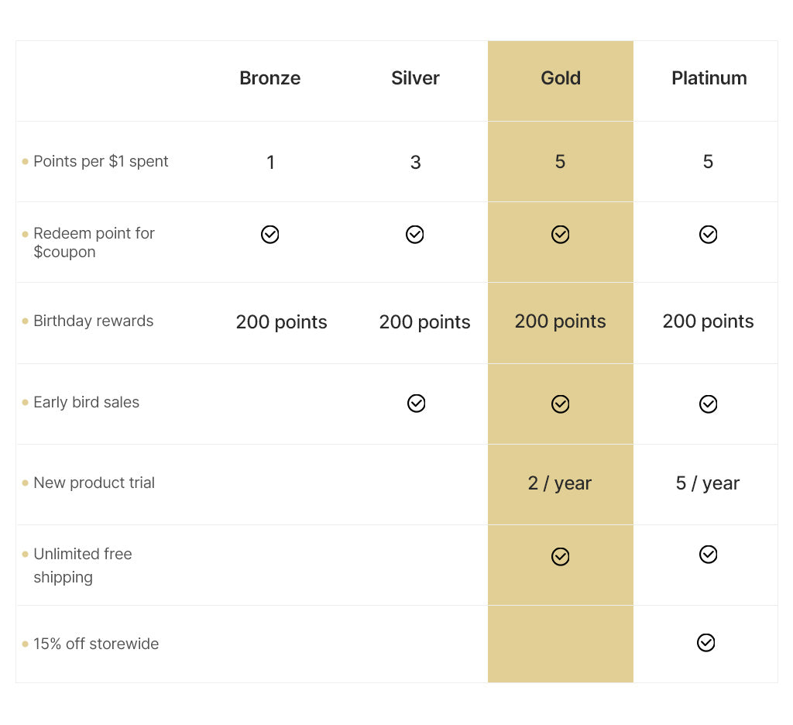The height and width of the screenshot is (725, 793).
Task: Select the Platinum tier header
Action: (709, 78)
